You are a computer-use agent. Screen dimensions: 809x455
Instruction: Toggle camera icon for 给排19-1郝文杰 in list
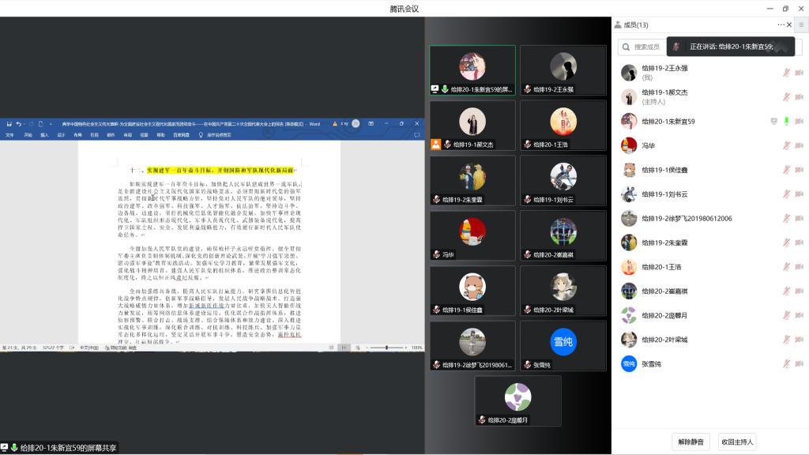coord(799,97)
